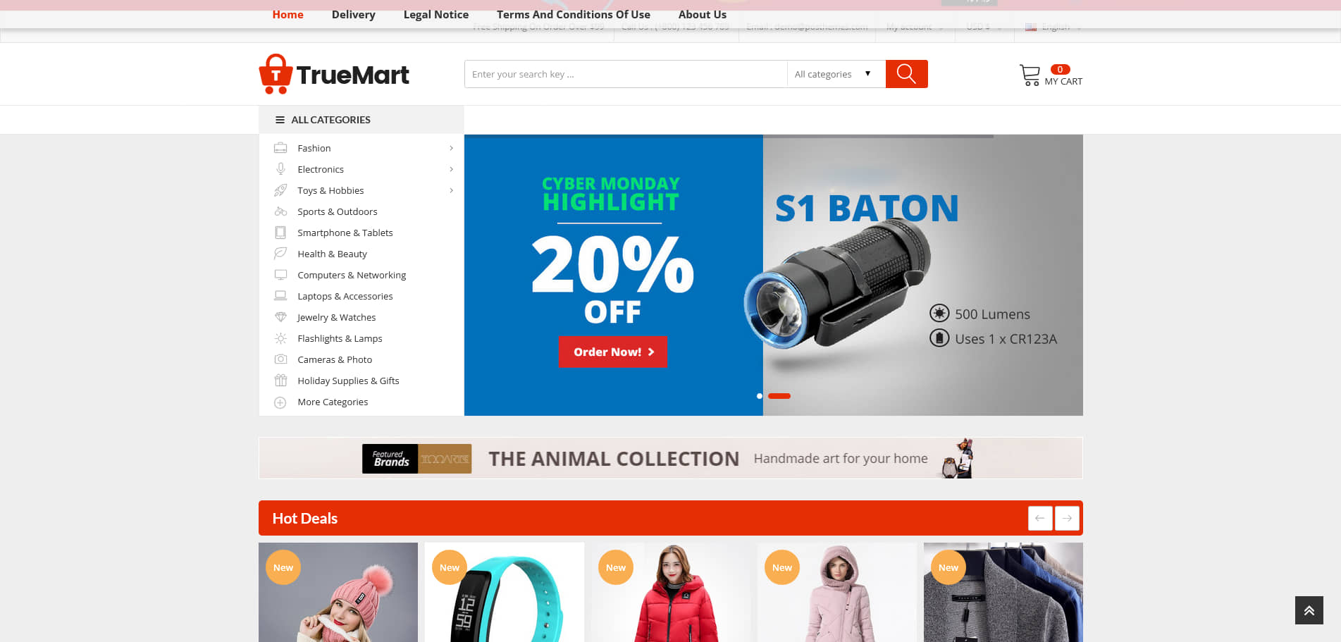The image size is (1341, 642).
Task: Expand the Fashion submenu arrow
Action: click(451, 148)
